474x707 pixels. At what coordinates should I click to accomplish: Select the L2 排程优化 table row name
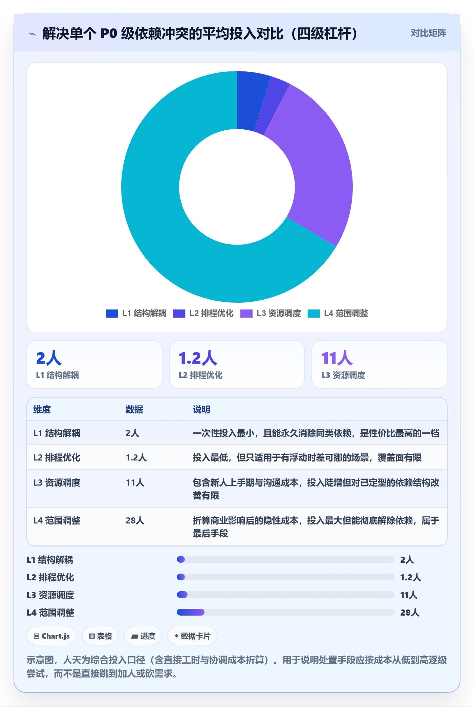[x=57, y=457]
